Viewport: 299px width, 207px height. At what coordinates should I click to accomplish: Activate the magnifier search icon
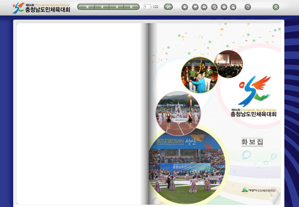click(215, 7)
